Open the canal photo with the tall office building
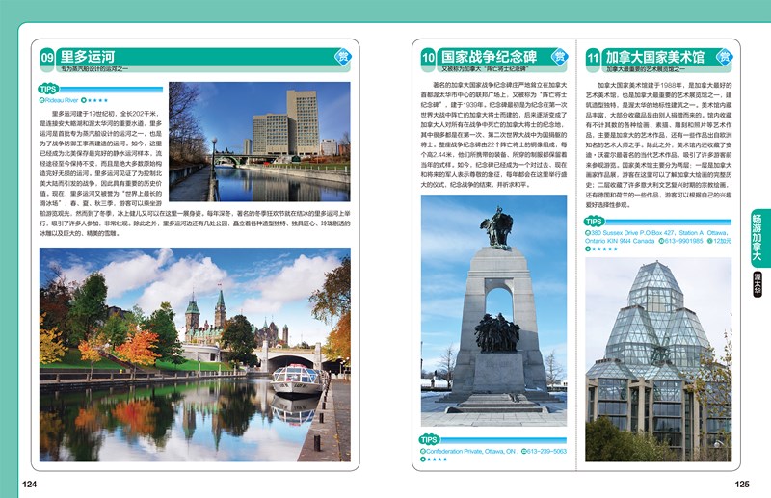771x498 pixels. tap(259, 142)
